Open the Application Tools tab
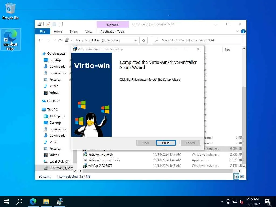This screenshot has height=207, width=276. [112, 32]
